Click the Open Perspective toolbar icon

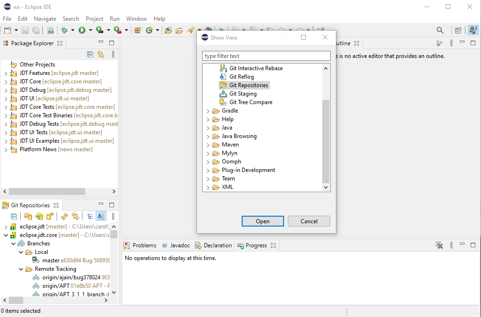[458, 30]
